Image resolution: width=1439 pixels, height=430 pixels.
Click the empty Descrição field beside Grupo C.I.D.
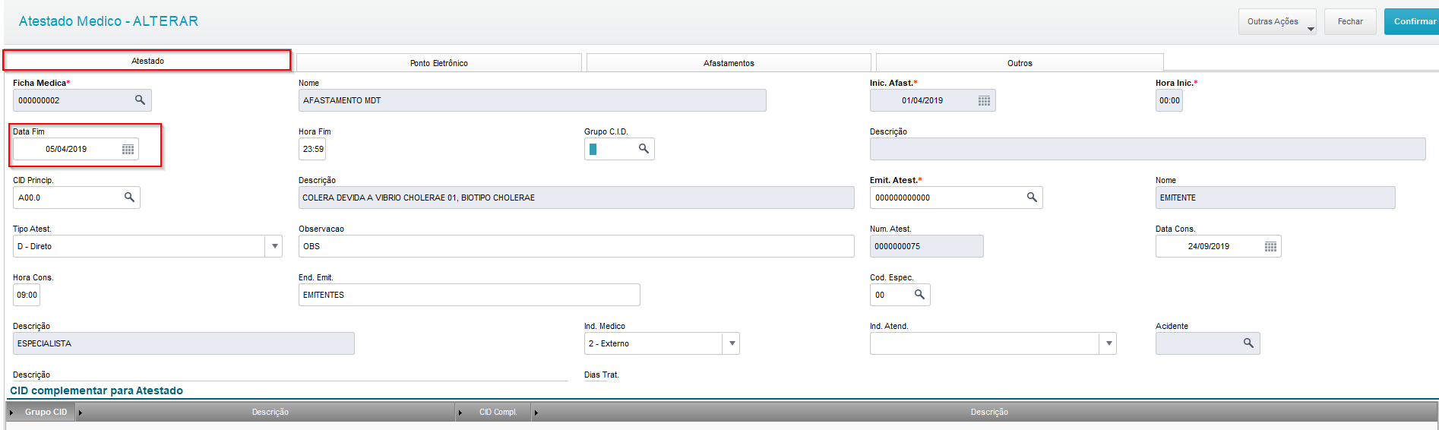1147,149
